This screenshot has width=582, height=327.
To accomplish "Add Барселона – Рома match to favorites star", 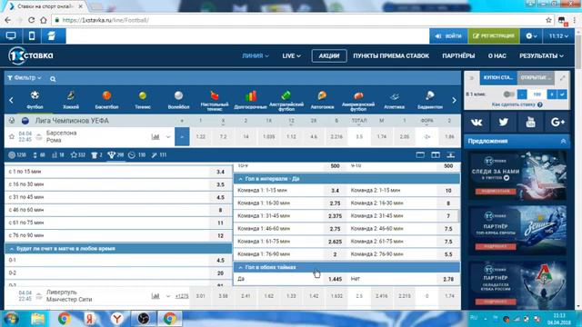I will (x=12, y=137).
